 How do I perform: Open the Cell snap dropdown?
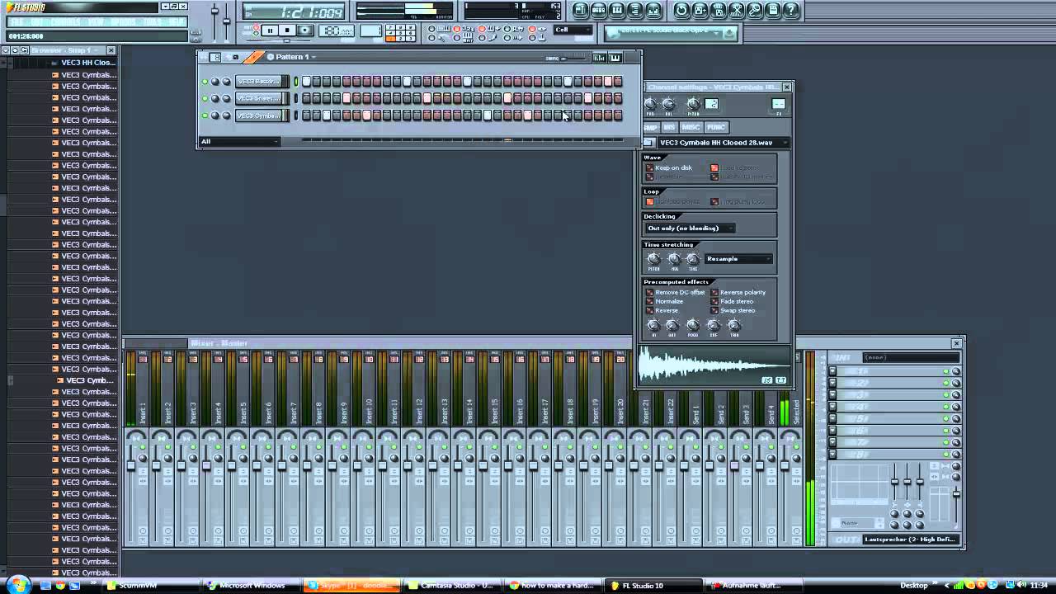pyautogui.click(x=573, y=30)
